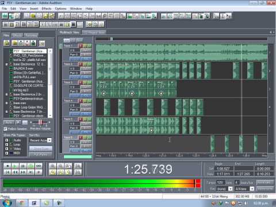Open the Insert menu

coord(34,9)
